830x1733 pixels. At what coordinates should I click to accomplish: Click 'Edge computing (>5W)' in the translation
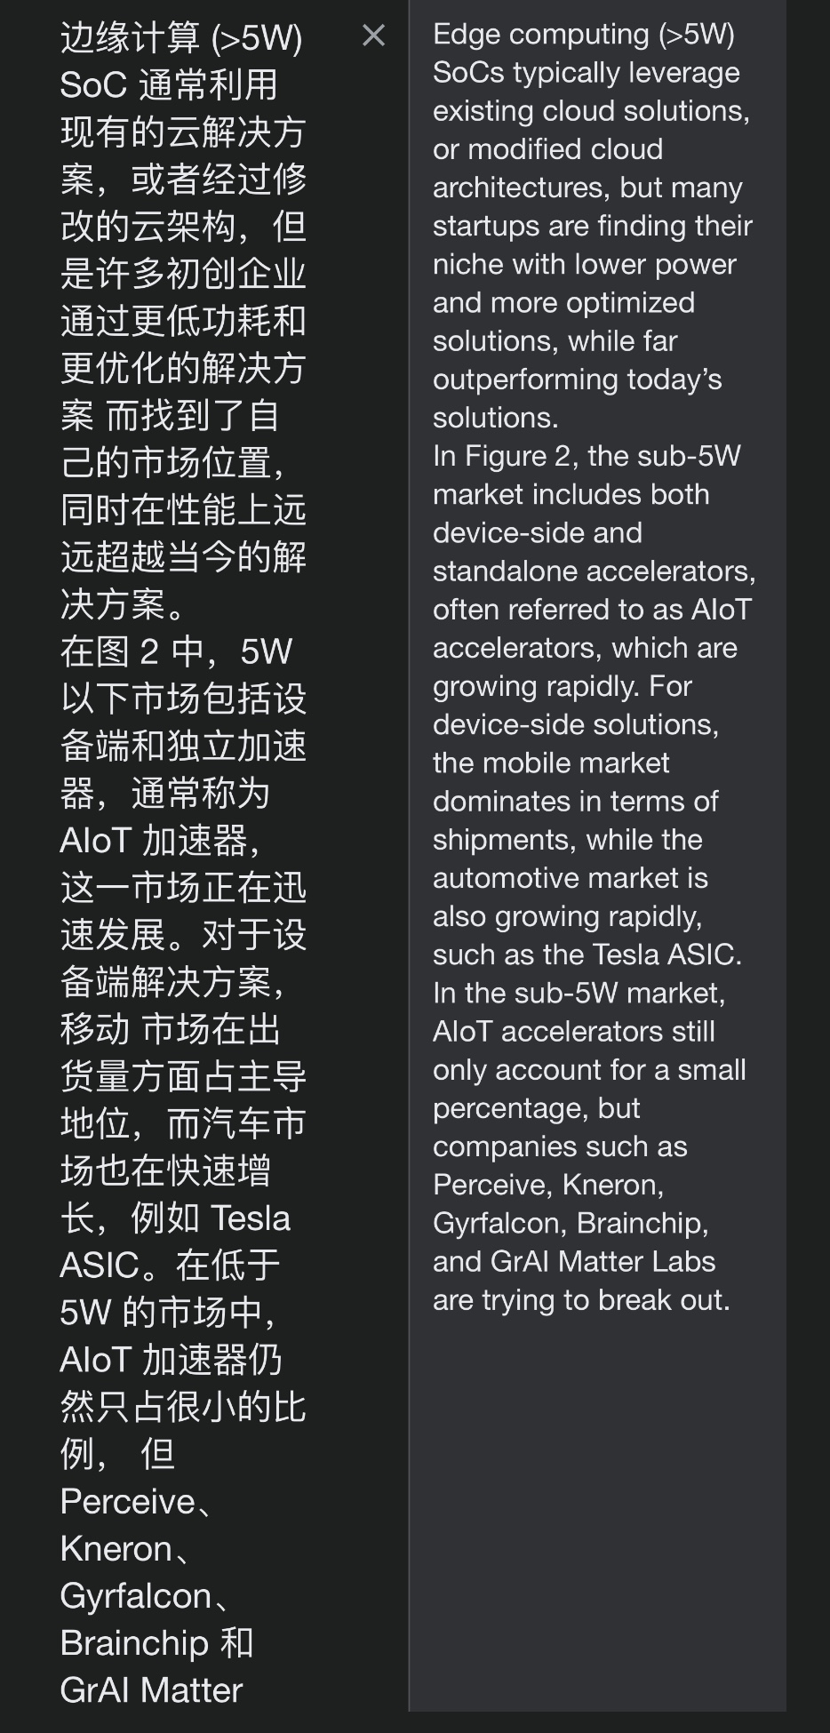[584, 35]
